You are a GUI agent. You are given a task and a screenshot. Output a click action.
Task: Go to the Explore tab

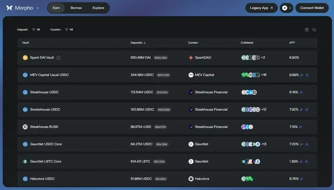click(x=98, y=8)
